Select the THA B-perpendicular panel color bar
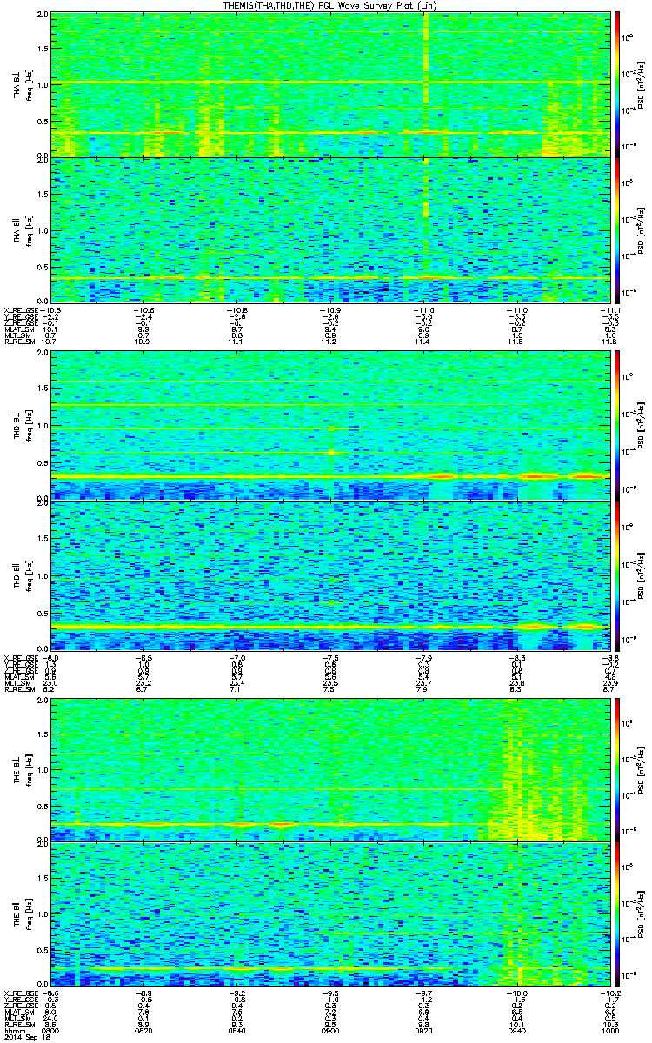The height and width of the screenshot is (1043, 652). [618, 83]
